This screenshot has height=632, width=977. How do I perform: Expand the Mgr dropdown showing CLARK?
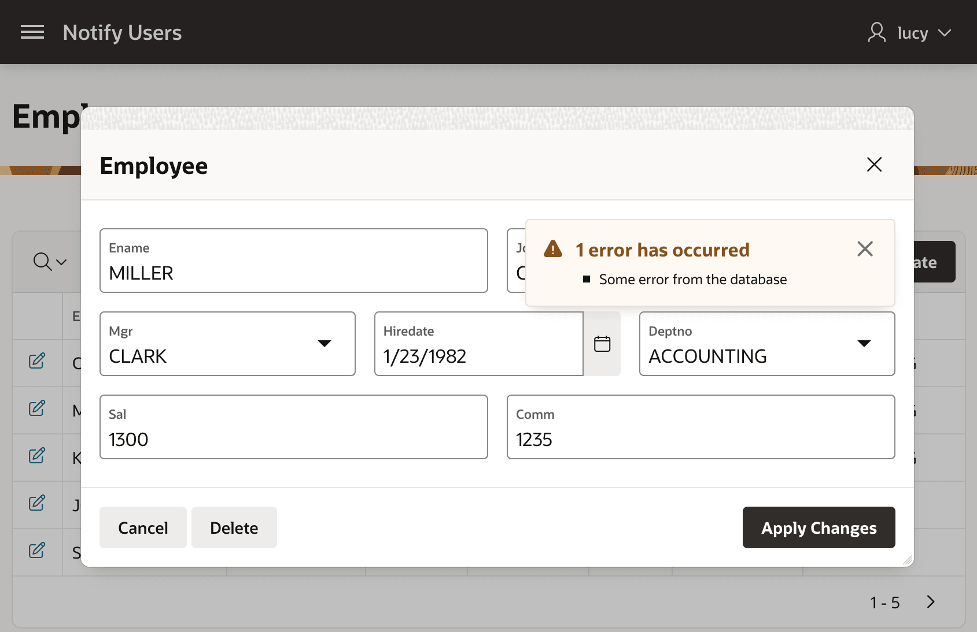tap(325, 344)
